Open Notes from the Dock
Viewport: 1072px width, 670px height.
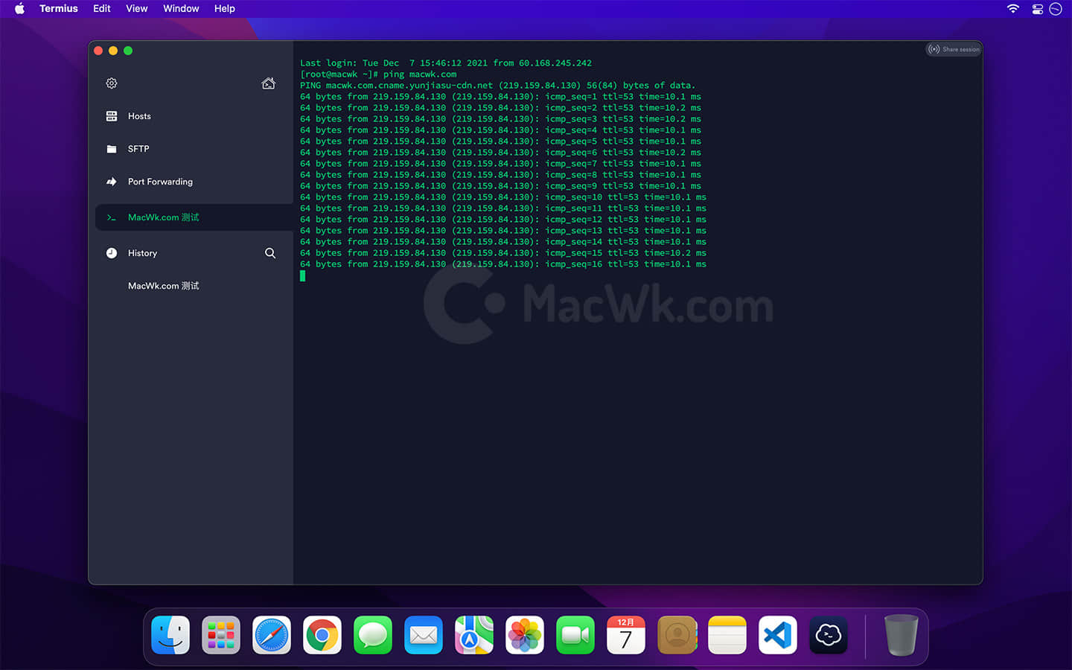pos(727,635)
